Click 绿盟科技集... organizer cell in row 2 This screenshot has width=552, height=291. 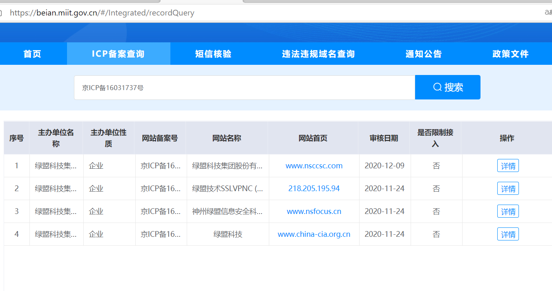56,189
